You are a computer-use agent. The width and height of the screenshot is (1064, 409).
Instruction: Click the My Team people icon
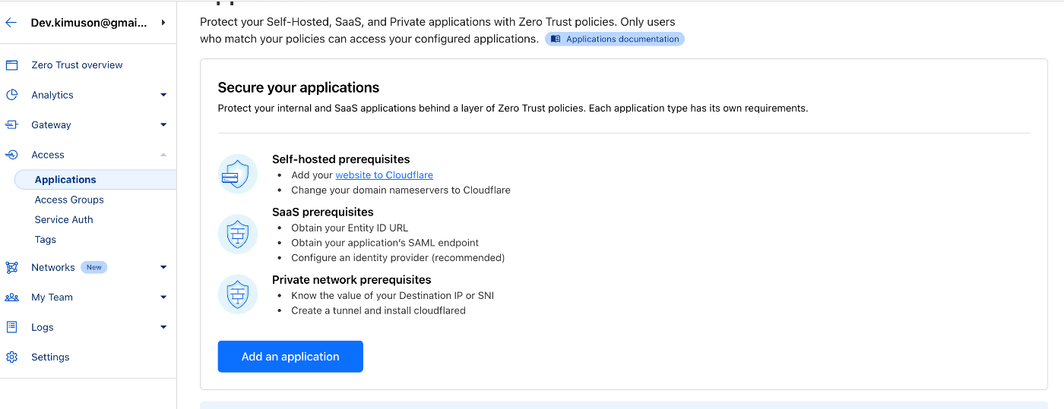[11, 297]
